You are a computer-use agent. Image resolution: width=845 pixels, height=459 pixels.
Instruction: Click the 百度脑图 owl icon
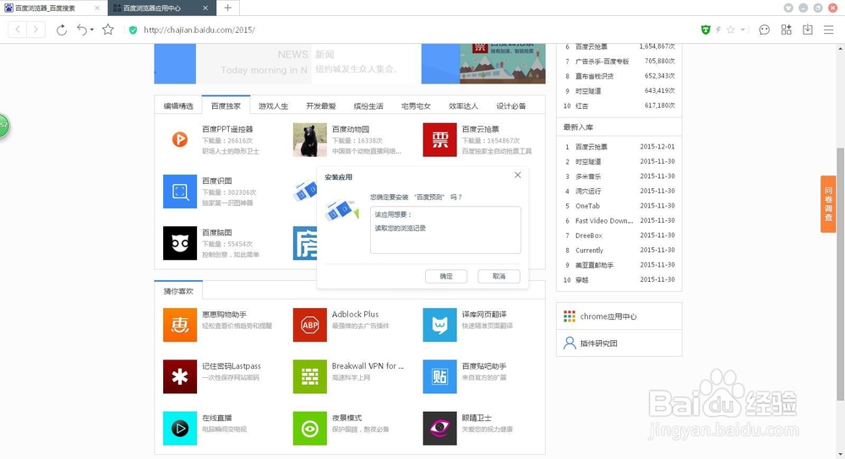(x=179, y=243)
